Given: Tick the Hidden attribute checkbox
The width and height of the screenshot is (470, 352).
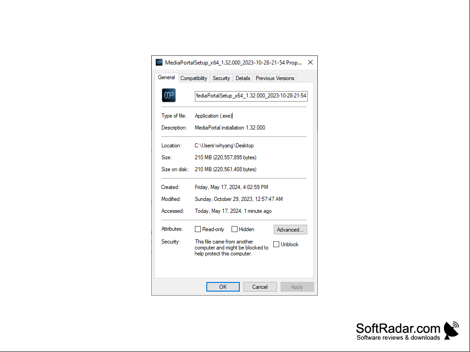Looking at the screenshot, I should click(x=234, y=229).
